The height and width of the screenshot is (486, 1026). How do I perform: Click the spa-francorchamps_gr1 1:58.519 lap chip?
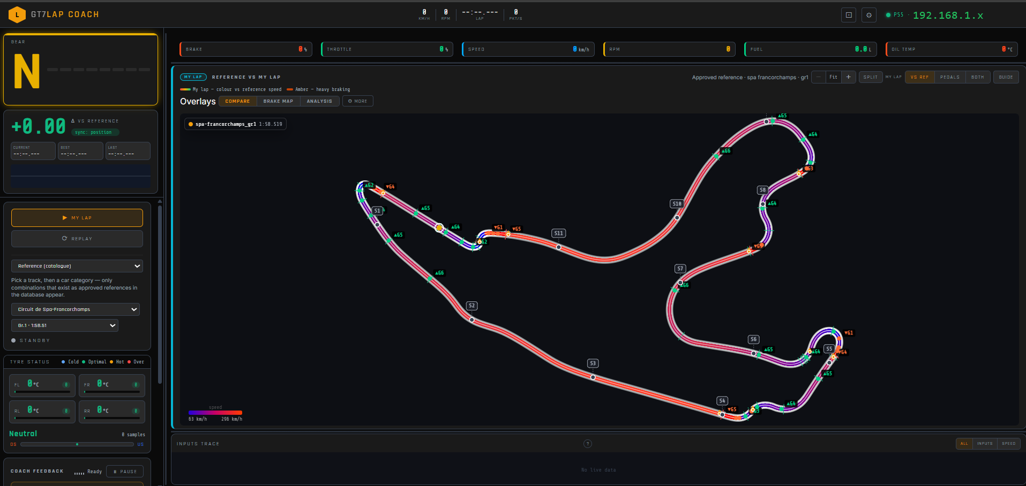click(235, 124)
